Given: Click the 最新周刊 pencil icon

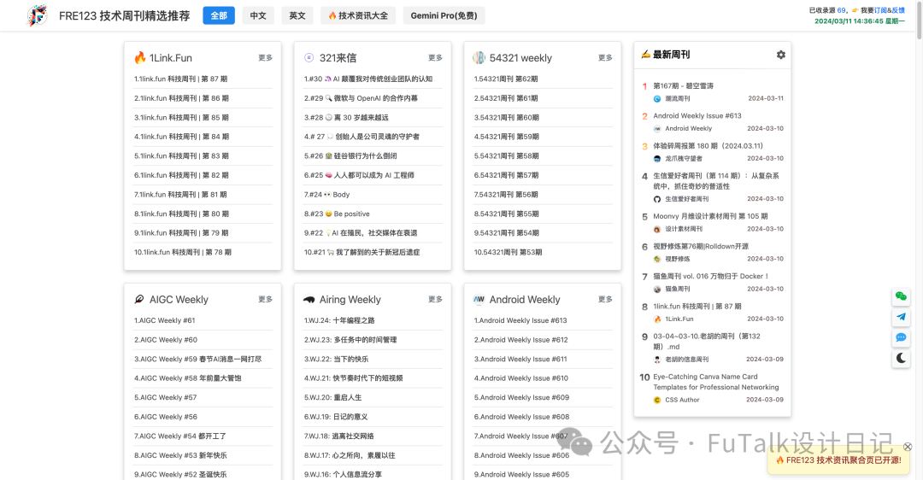Looking at the screenshot, I should pyautogui.click(x=646, y=54).
